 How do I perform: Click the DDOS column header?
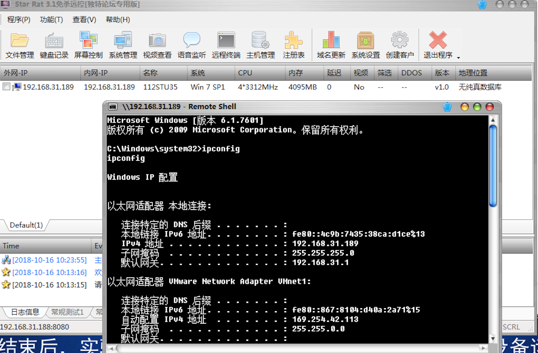(x=415, y=73)
